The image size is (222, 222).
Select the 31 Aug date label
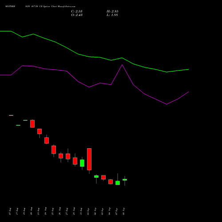click(x=81, y=211)
